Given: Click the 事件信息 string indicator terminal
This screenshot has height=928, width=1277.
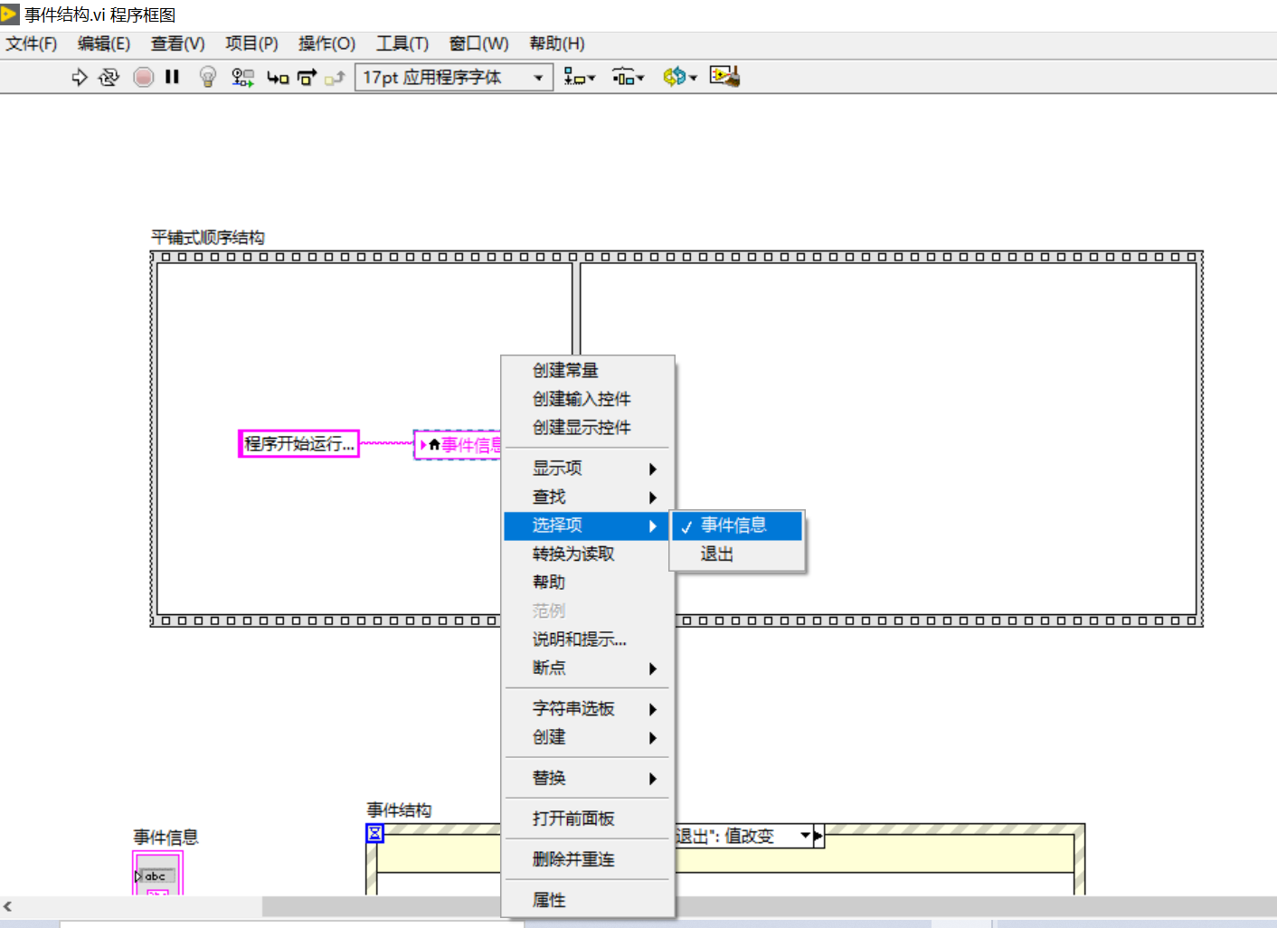Looking at the screenshot, I should coord(157,874).
